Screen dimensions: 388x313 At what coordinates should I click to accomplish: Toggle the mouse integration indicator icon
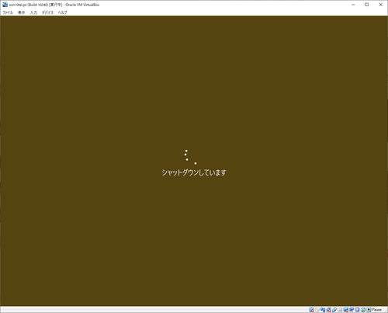pyautogui.click(x=363, y=310)
